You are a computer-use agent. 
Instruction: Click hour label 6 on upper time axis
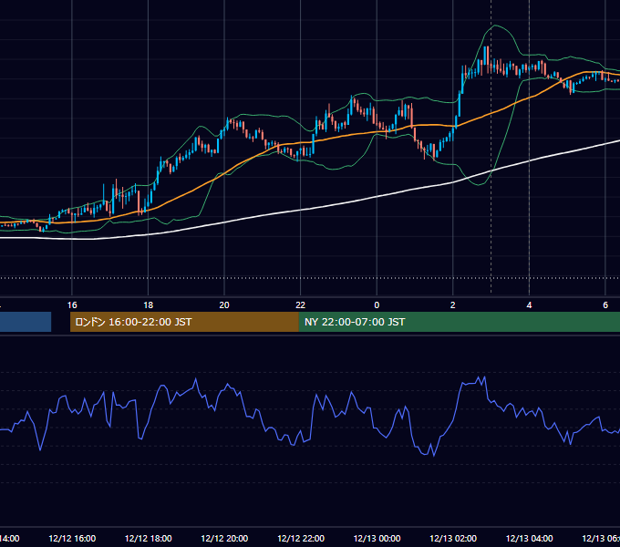[605, 304]
